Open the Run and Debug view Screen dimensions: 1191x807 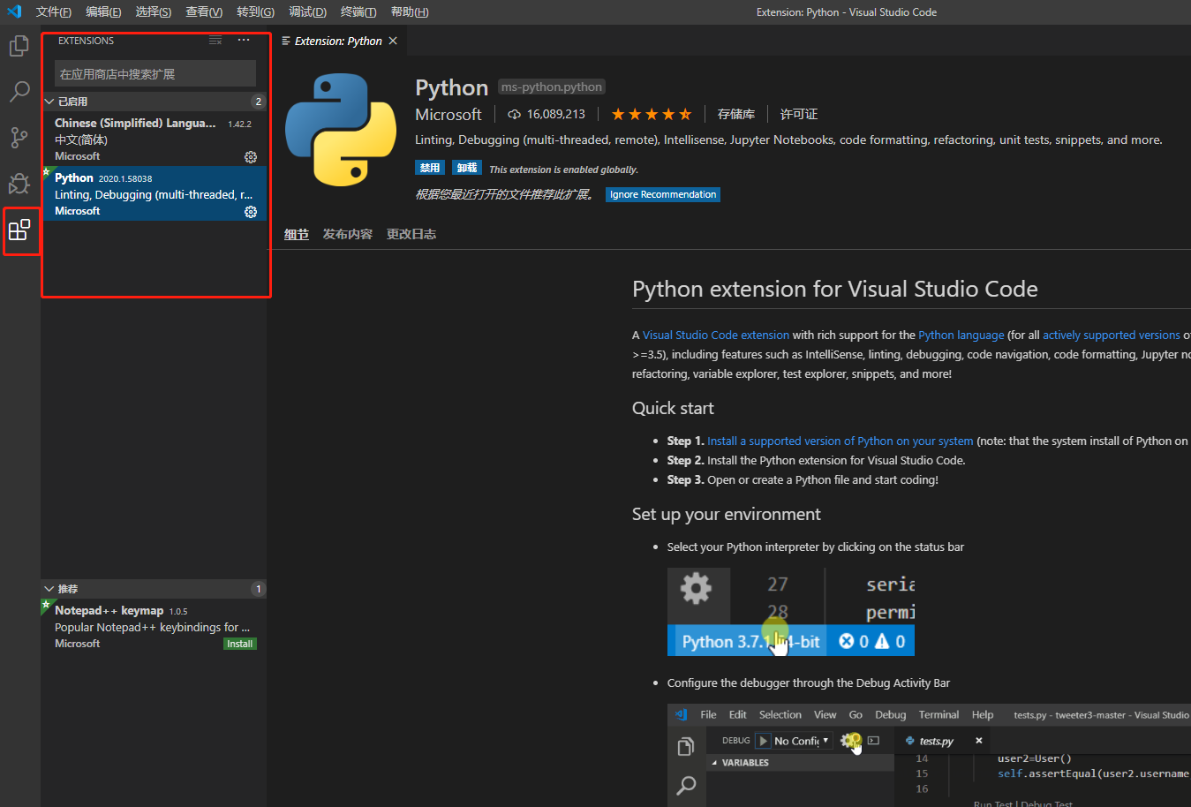coord(19,184)
